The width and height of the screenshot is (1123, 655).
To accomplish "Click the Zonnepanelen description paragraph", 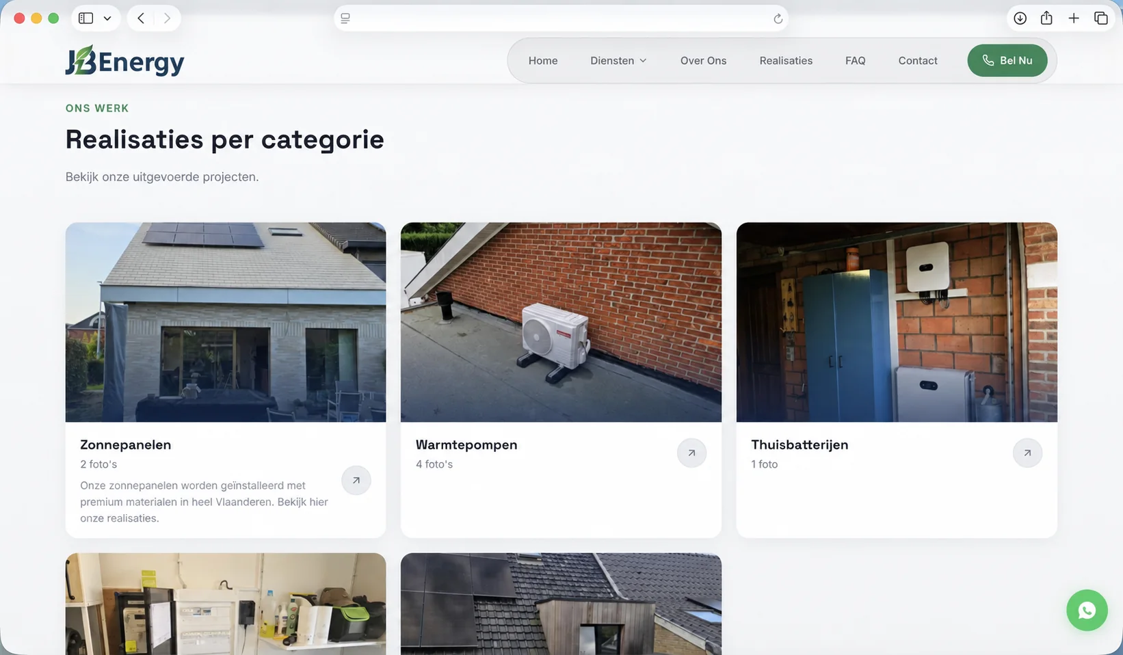I will tap(204, 502).
